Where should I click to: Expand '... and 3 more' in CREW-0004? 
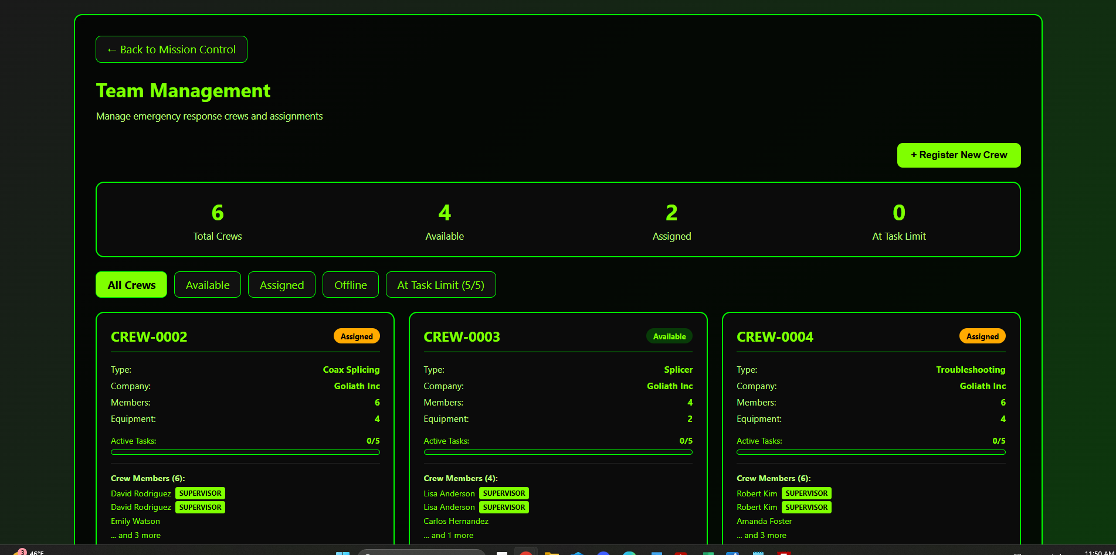pos(761,535)
